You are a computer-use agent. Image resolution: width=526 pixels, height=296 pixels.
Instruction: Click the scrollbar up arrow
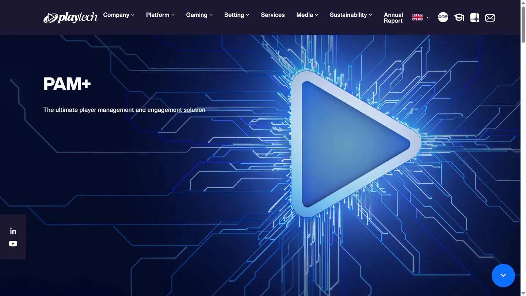523,3
